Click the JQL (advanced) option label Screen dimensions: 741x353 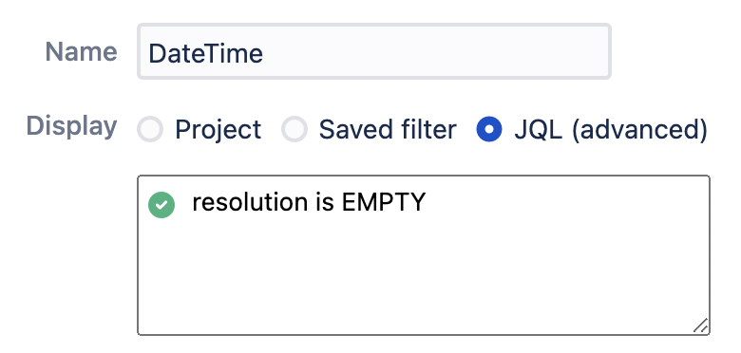click(611, 130)
